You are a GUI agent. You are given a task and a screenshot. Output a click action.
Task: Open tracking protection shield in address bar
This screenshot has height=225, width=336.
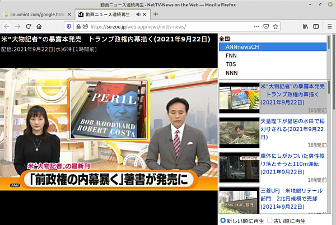(x=68, y=26)
